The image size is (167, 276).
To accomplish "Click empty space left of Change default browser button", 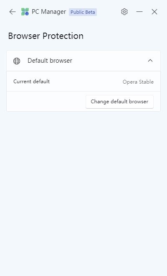I will 46,102.
